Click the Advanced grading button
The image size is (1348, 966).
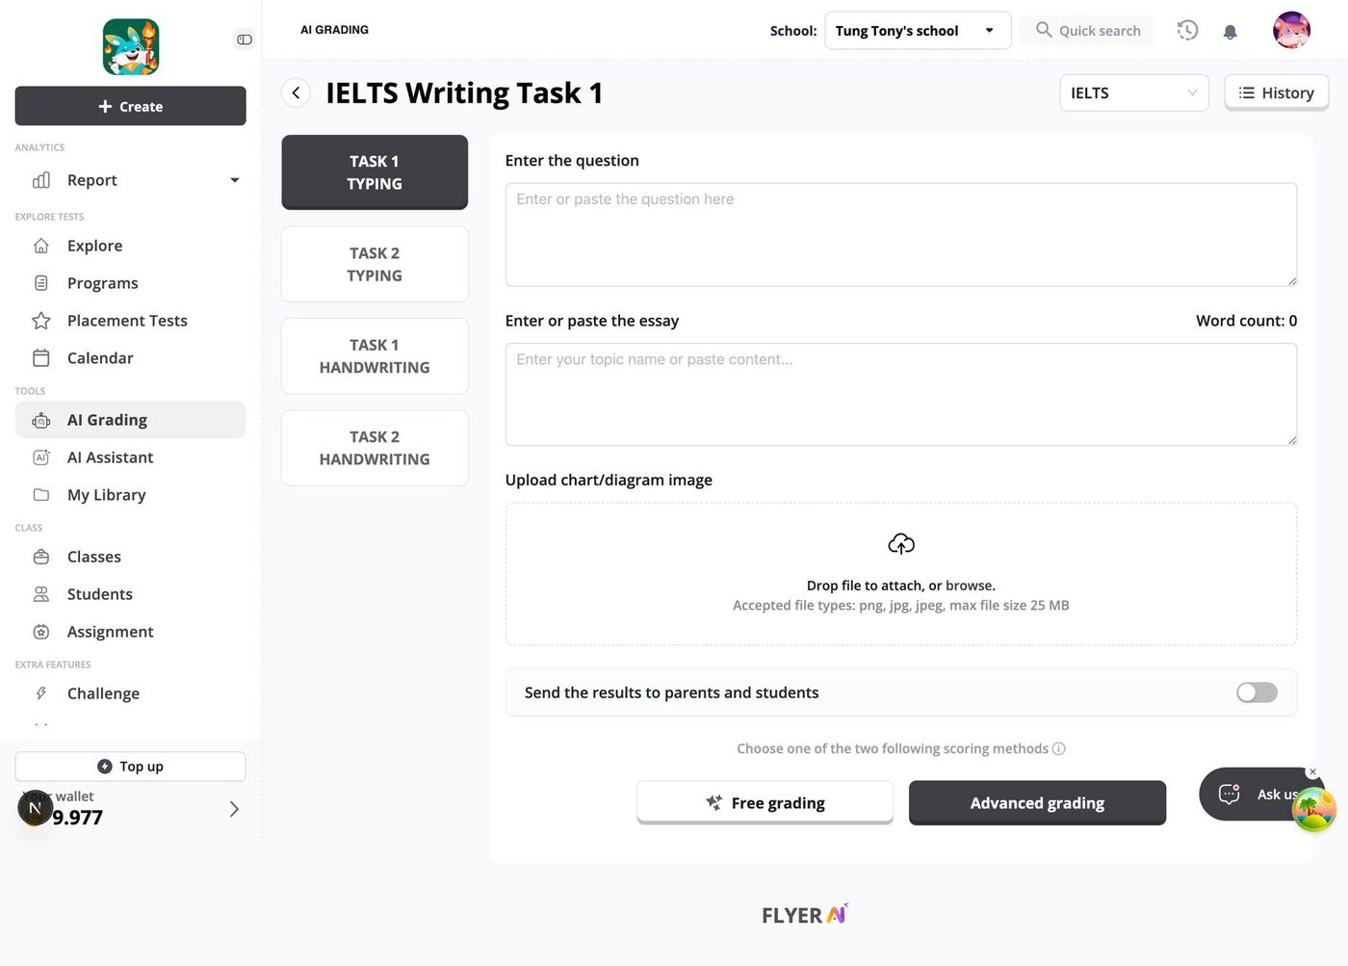pos(1037,802)
